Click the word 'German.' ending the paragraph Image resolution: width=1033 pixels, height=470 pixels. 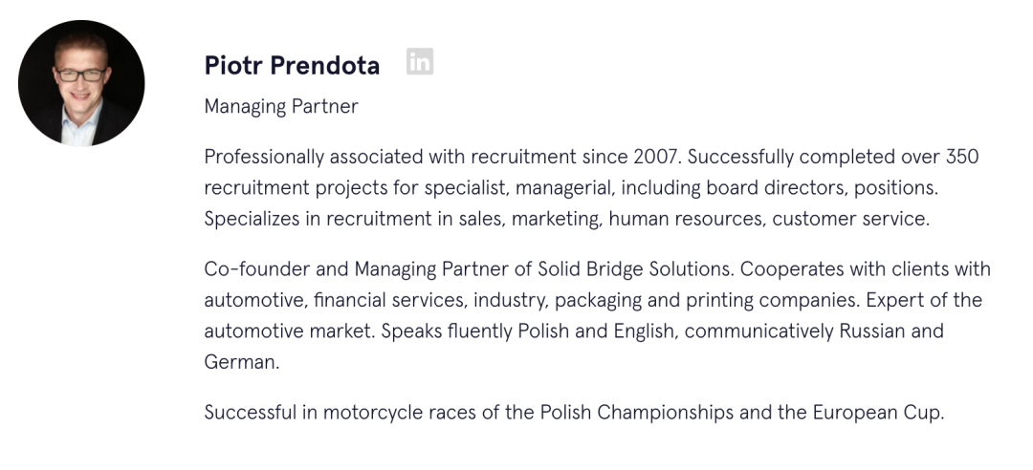tap(241, 362)
